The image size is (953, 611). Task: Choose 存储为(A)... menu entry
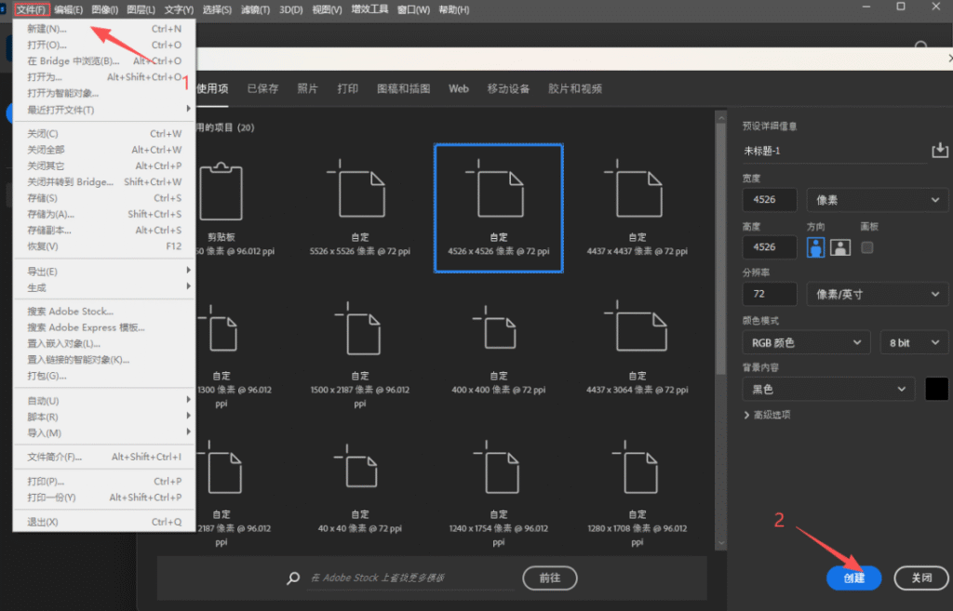coord(104,214)
